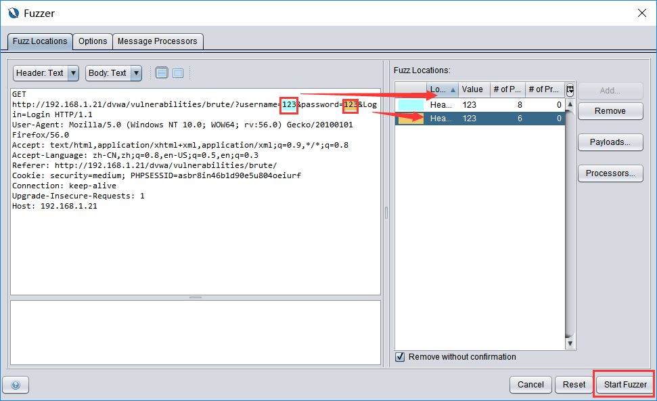Click the scrollbar down arrow in Fuzz Locations
Viewport: 657px width, 401px height.
point(570,343)
